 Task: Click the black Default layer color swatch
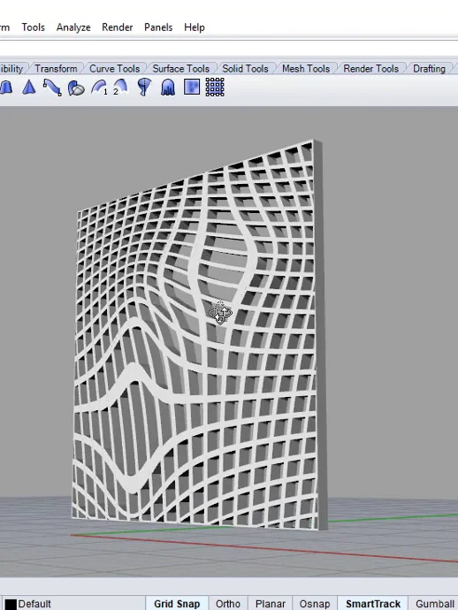(11, 604)
